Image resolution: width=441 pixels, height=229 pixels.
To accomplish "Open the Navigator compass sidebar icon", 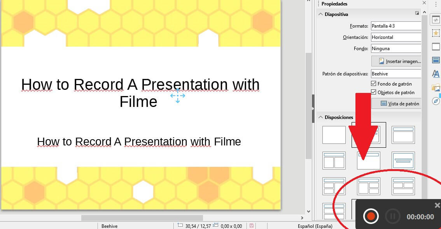I will 436,101.
